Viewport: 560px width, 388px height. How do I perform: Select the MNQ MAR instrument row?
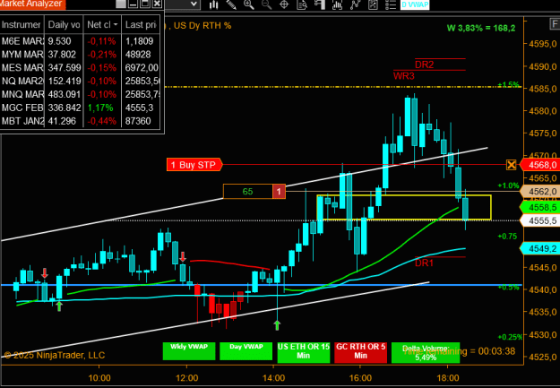pos(80,94)
